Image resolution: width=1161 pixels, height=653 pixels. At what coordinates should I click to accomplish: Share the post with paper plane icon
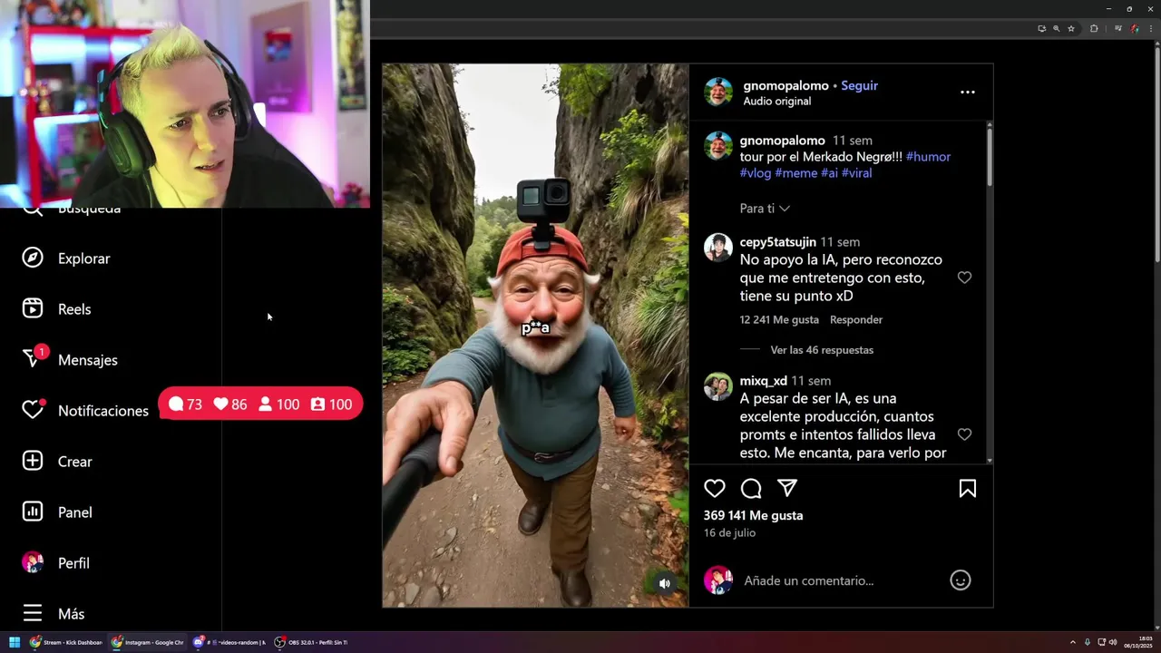coord(787,489)
